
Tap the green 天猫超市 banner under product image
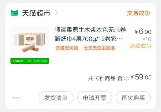(x=30, y=61)
